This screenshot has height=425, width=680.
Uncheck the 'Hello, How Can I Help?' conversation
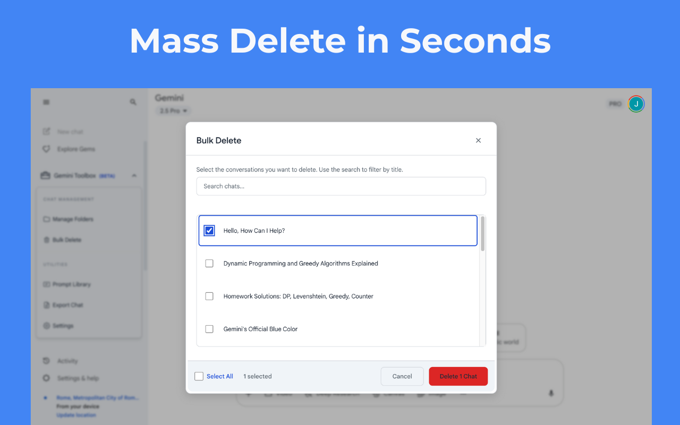point(209,230)
